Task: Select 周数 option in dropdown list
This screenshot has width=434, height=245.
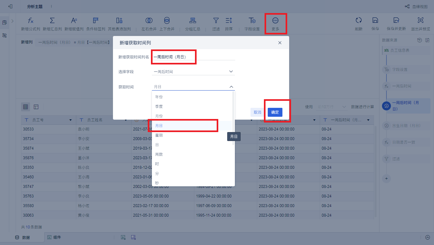Action: pyautogui.click(x=192, y=154)
